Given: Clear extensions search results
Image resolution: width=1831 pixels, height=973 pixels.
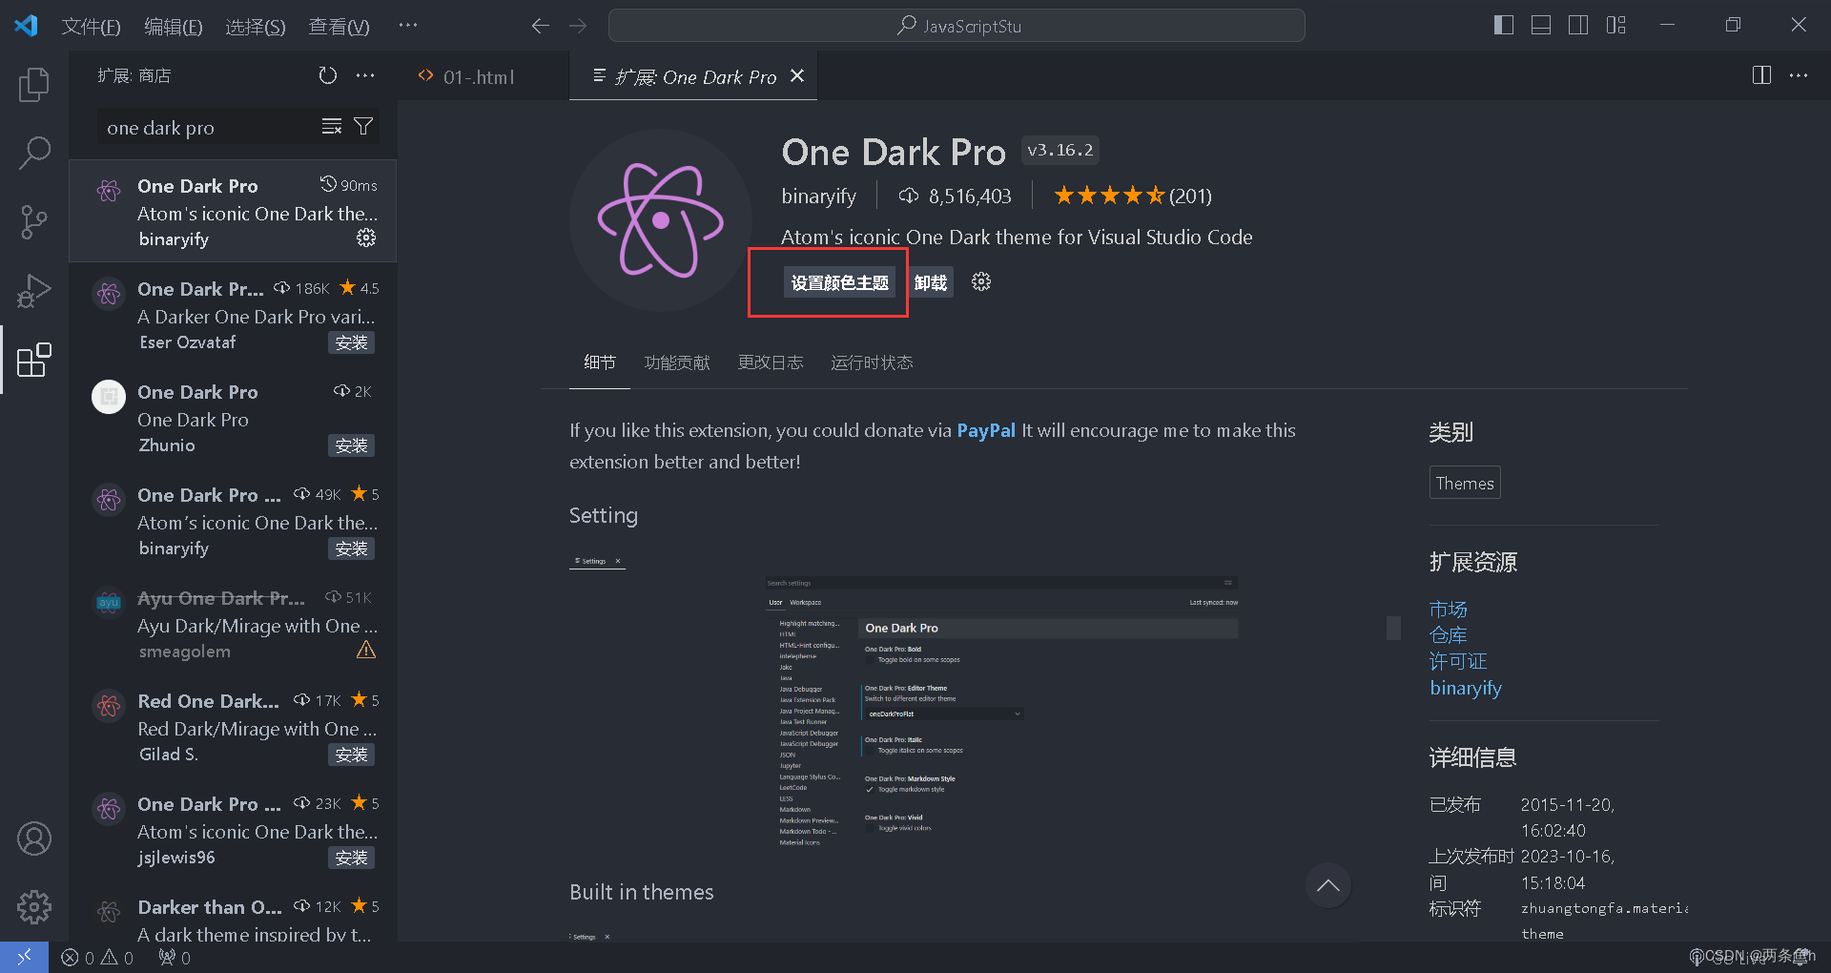Looking at the screenshot, I should click(331, 127).
